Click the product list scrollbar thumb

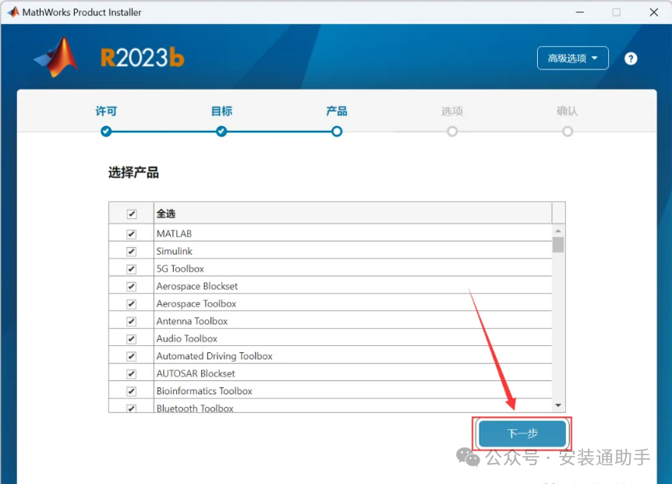click(558, 245)
